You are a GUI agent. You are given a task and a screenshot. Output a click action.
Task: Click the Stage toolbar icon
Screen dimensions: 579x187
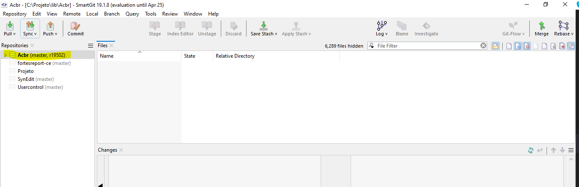point(155,28)
